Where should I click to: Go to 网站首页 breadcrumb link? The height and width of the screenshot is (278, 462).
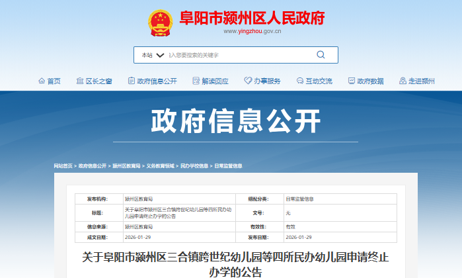pos(63,166)
